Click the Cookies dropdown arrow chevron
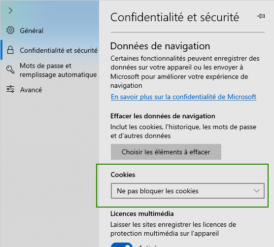274x247 pixels. coord(257,191)
